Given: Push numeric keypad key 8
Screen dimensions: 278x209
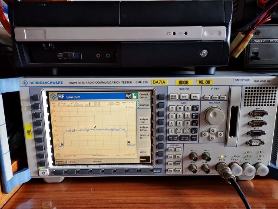Looking at the screenshot, I should pyautogui.click(x=179, y=108).
